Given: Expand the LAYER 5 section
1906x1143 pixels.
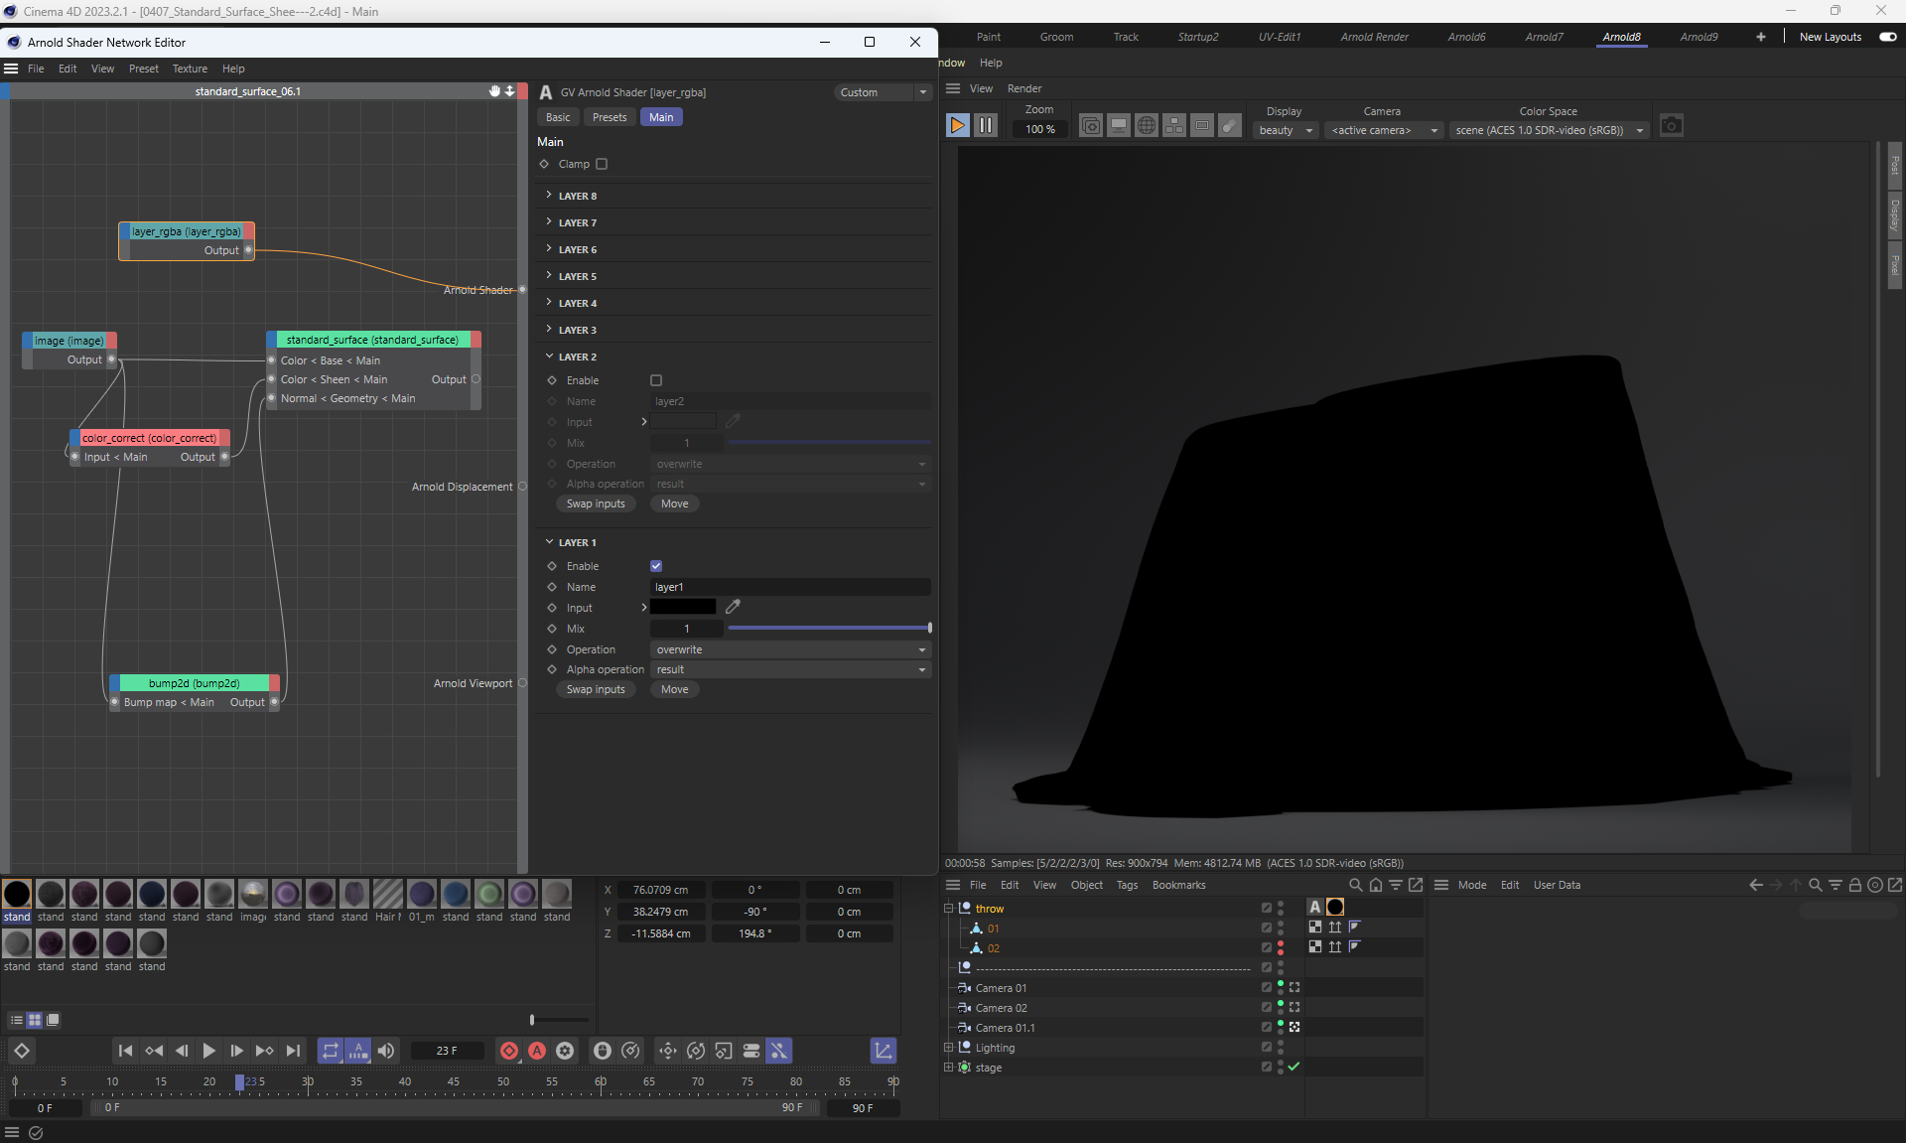Looking at the screenshot, I should tap(577, 276).
